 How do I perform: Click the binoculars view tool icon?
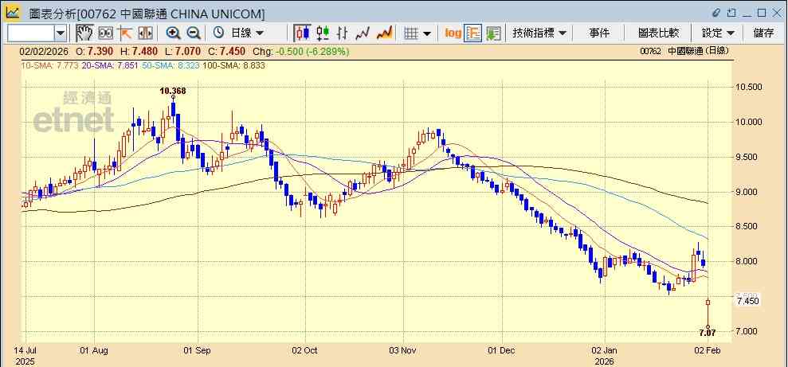(106, 33)
